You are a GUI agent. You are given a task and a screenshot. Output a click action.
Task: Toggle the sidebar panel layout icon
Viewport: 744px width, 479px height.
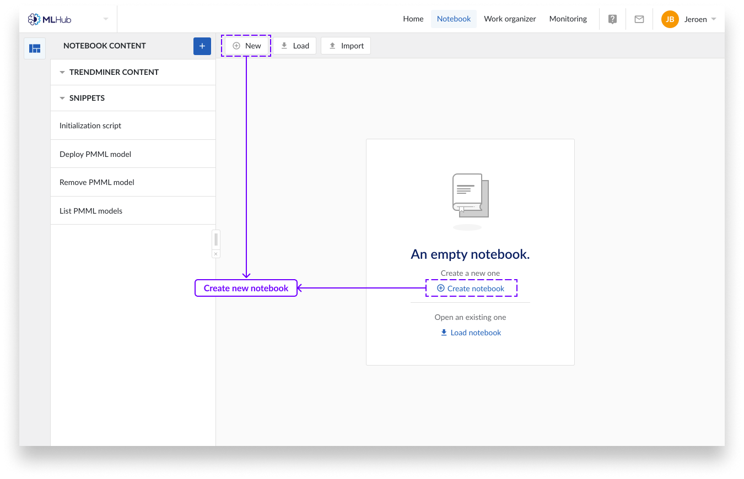pos(35,48)
